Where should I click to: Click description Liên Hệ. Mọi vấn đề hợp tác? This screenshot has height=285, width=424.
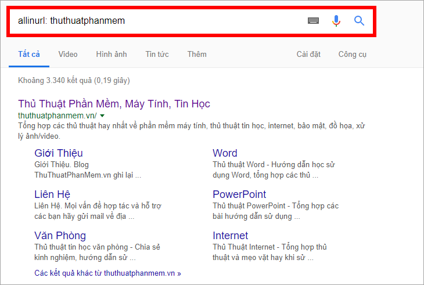[98, 211]
